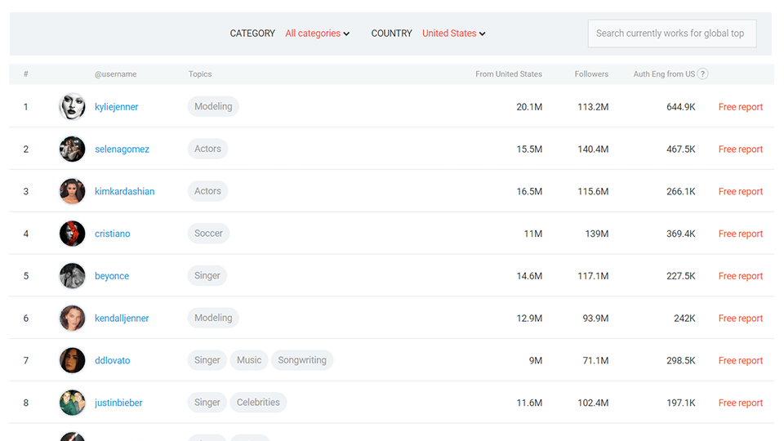This screenshot has width=784, height=441.
Task: Click the 20.1M From United States value
Action: [529, 106]
